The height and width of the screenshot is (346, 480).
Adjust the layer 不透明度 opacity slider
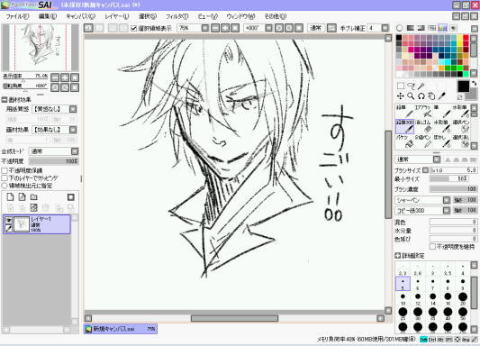[53, 161]
